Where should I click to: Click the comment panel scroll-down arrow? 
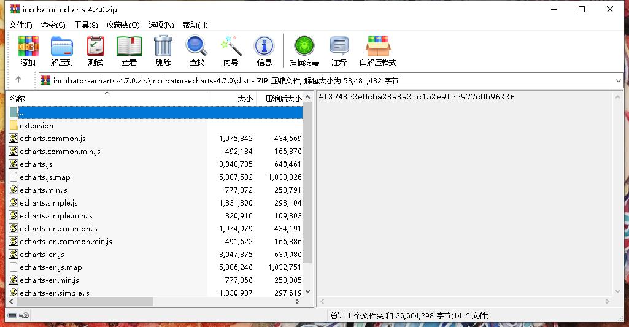tap(617, 291)
